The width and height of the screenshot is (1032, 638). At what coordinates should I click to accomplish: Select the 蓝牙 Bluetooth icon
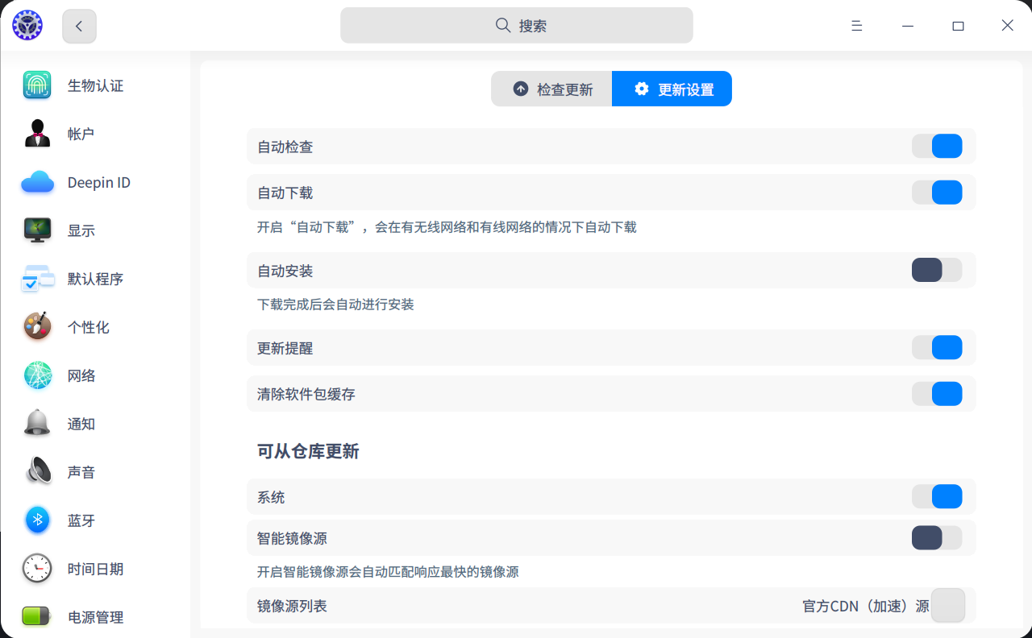pos(37,520)
